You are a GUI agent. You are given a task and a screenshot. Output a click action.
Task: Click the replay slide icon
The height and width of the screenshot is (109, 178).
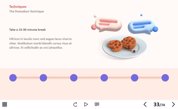[x=75, y=104]
